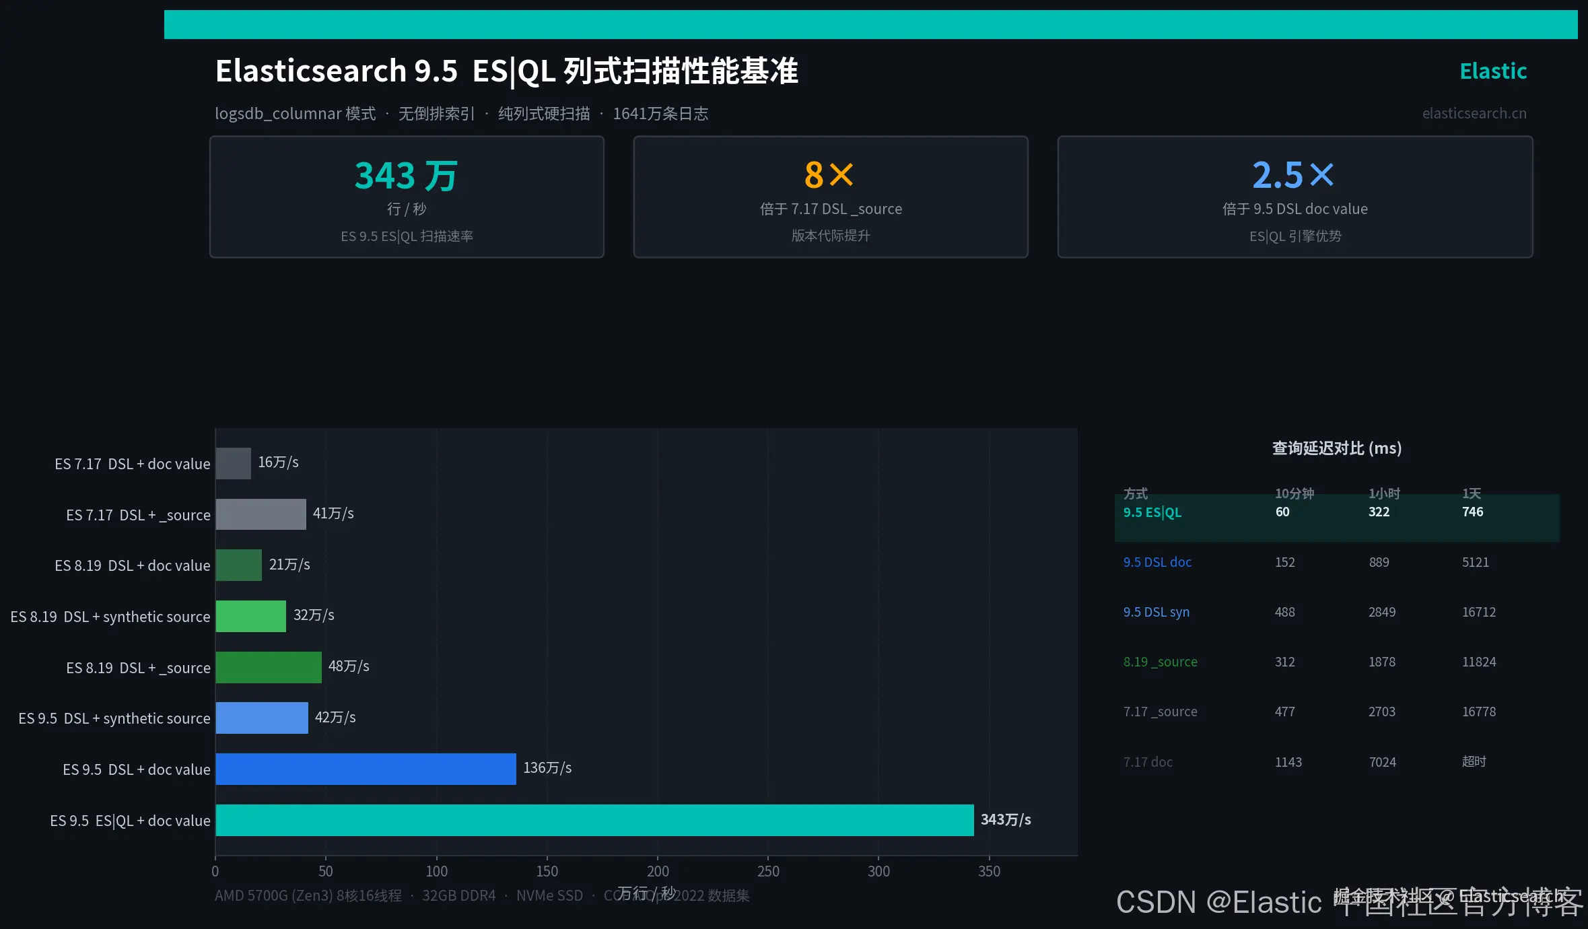Click the "超时" cell in the 7.17 doc row
Image resolution: width=1588 pixels, height=929 pixels.
1474,761
